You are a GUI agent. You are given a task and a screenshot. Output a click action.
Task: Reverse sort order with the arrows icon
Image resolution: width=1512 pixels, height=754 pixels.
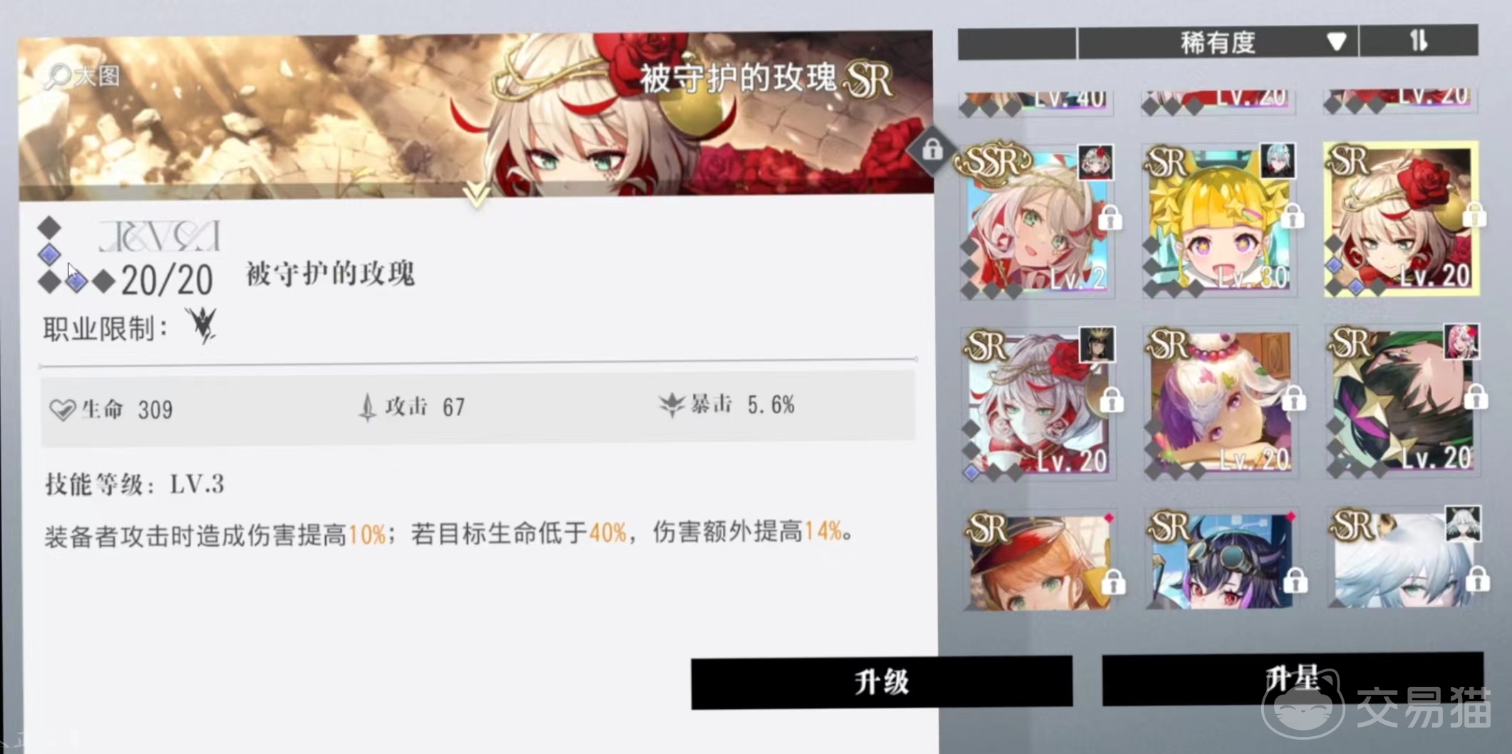[1418, 40]
